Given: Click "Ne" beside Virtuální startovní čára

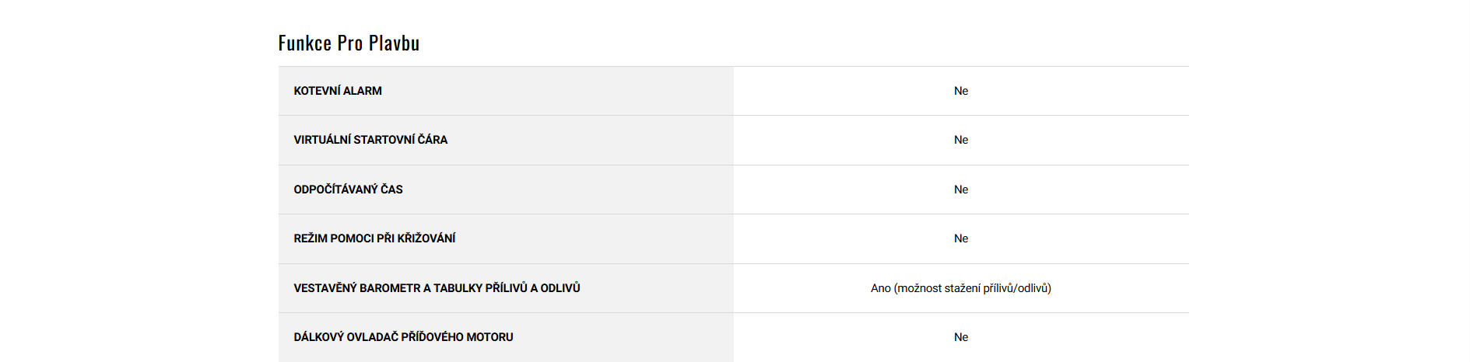Looking at the screenshot, I should tap(960, 140).
